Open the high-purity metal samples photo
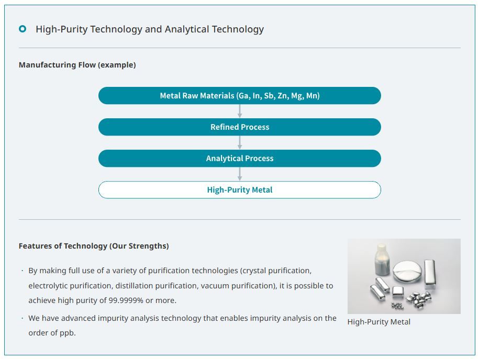This screenshot has width=479, height=359. [404, 276]
